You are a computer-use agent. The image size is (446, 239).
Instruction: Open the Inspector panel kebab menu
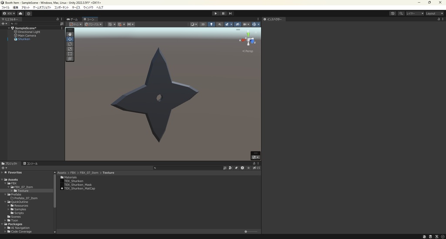click(x=443, y=19)
